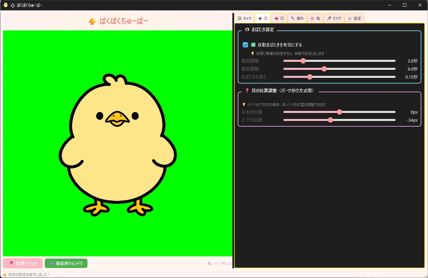The height and width of the screenshot is (278, 428).
Task: Open the 配信用ウィンドウ button
Action: (x=66, y=263)
